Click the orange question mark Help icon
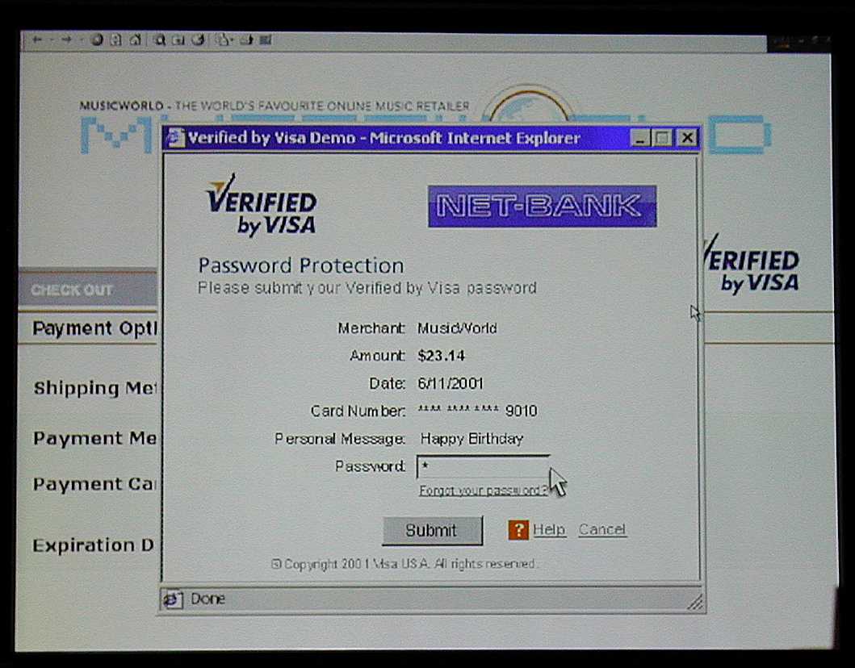855x668 pixels. point(518,529)
